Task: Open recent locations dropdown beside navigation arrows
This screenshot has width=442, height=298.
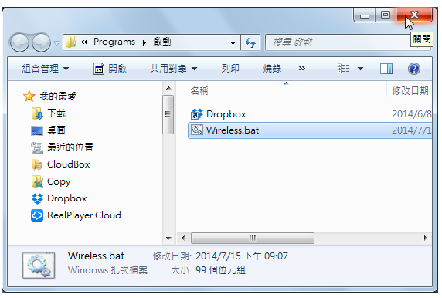Action: [56, 43]
